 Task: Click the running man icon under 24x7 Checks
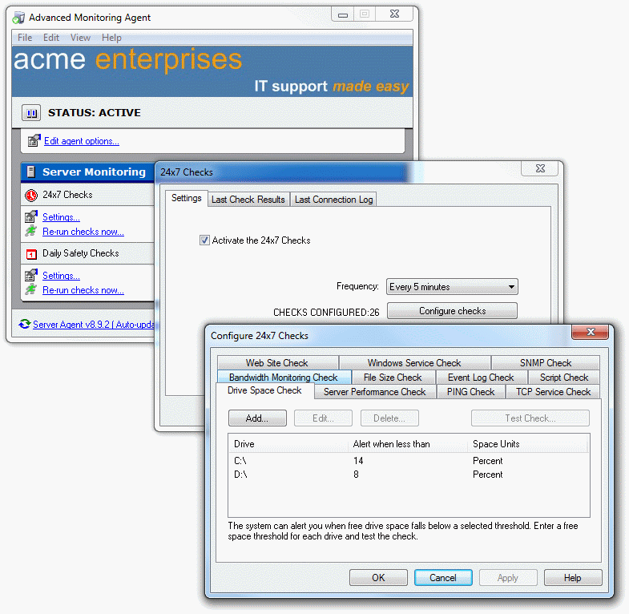(x=31, y=231)
